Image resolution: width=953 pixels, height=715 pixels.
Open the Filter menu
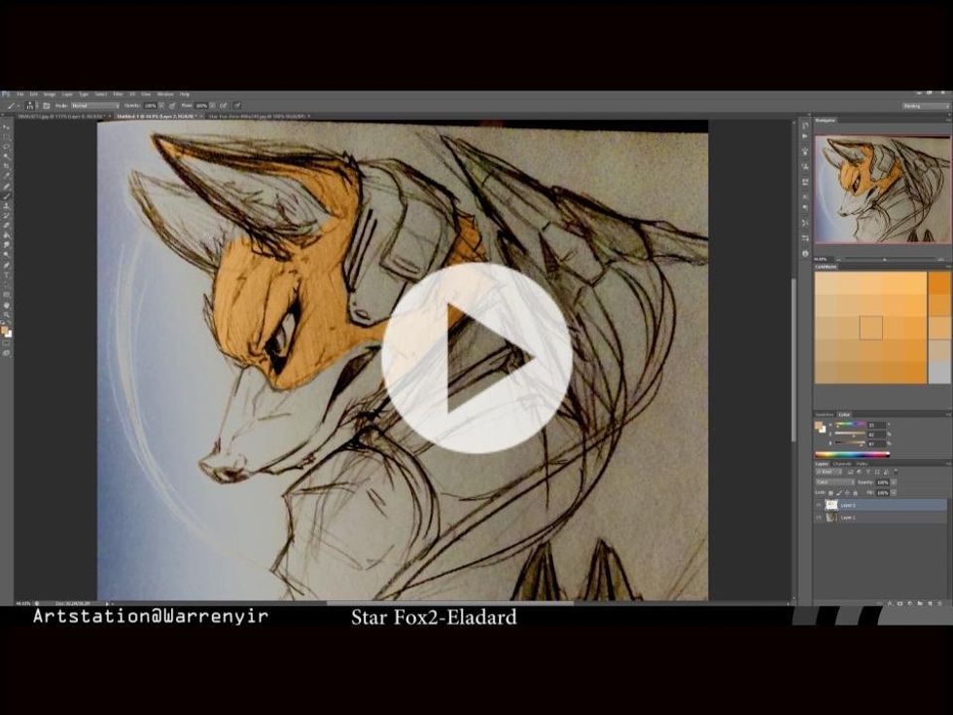click(117, 94)
